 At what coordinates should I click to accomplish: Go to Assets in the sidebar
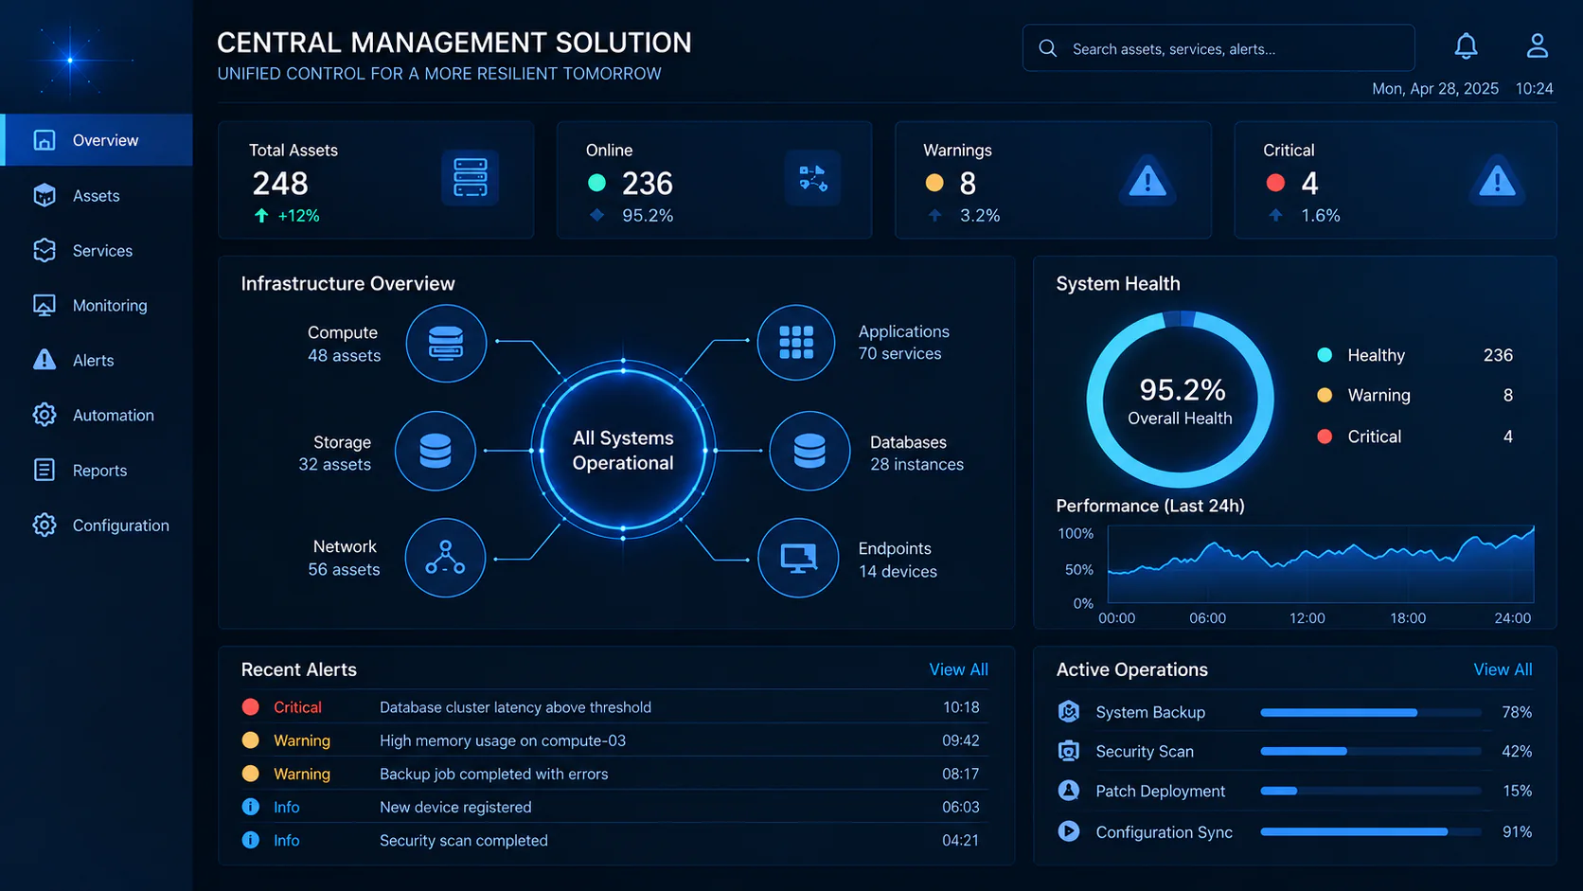(97, 195)
